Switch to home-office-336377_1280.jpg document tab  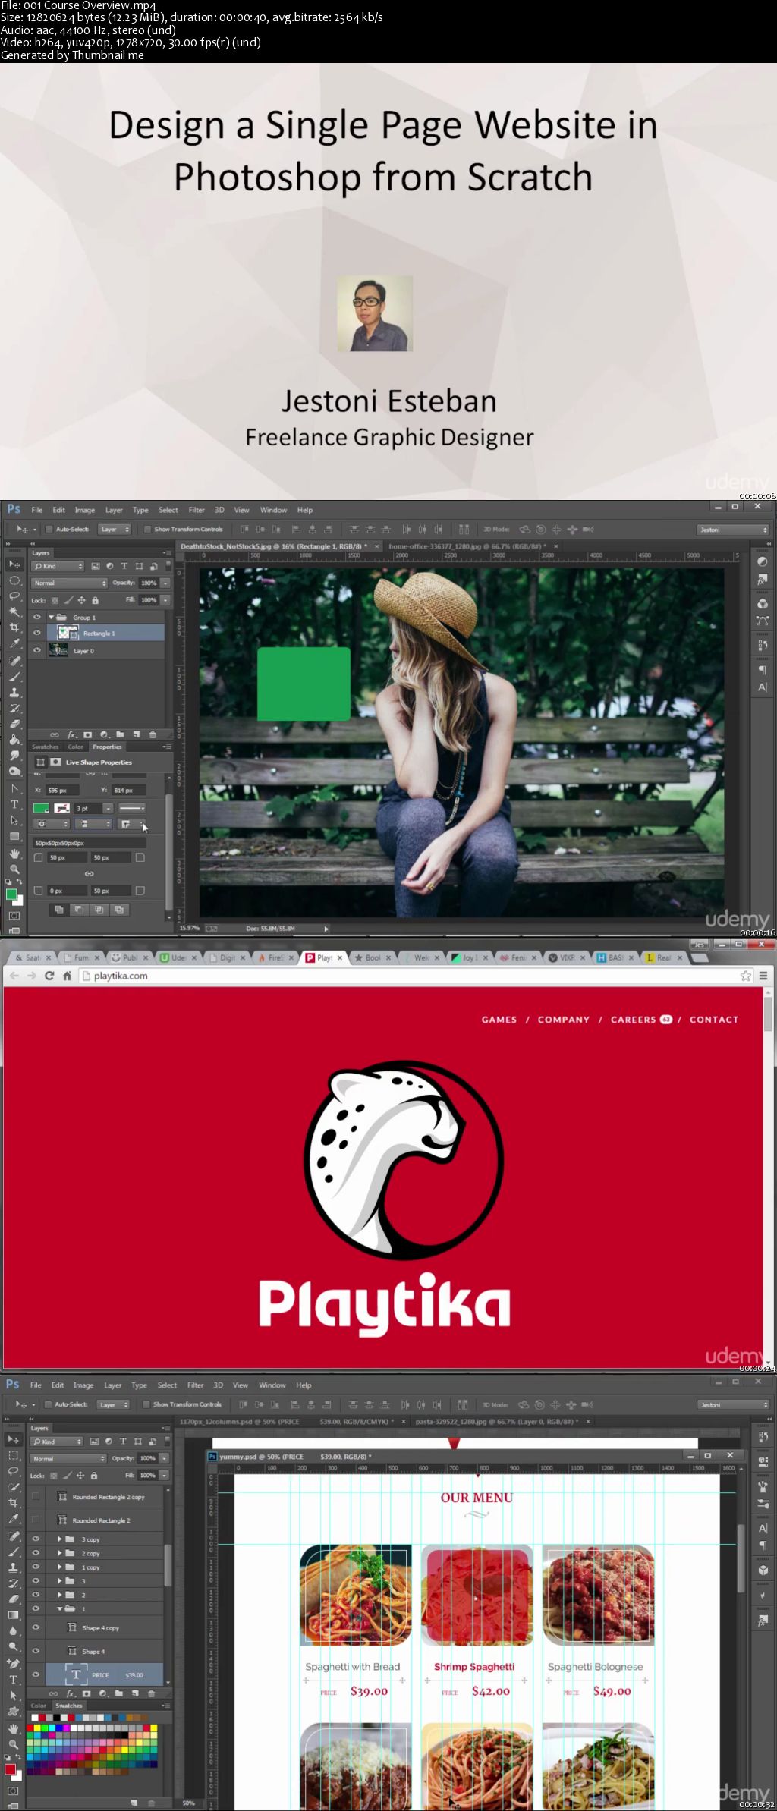(x=467, y=546)
